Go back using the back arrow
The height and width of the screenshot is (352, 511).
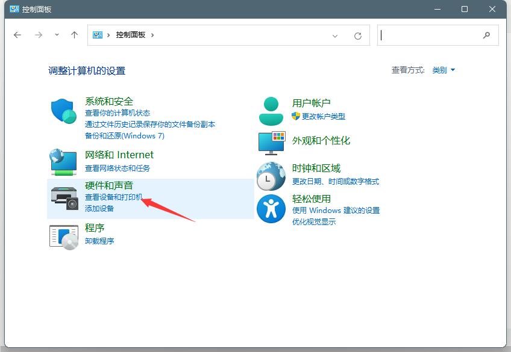(x=17, y=35)
